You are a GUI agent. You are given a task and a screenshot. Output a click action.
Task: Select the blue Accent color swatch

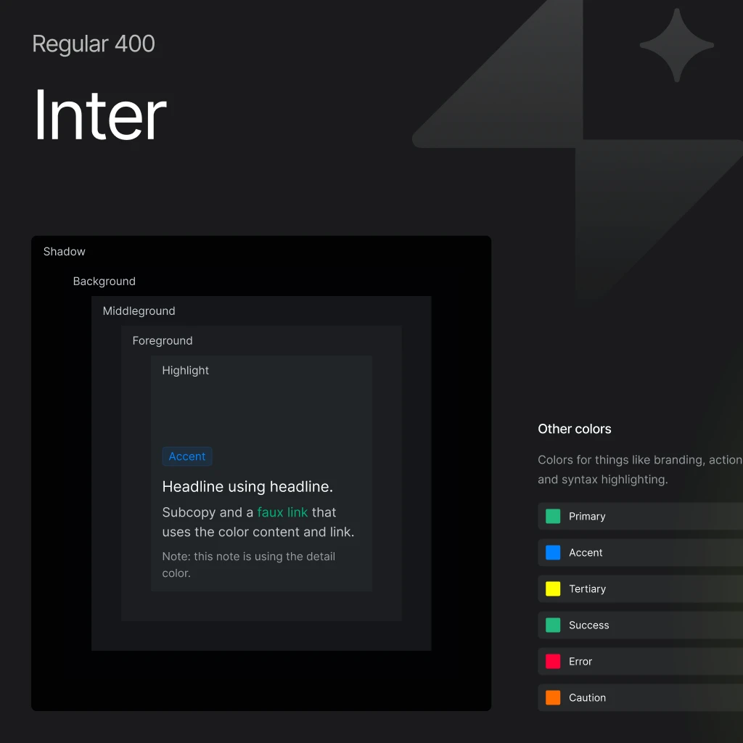[x=553, y=553]
